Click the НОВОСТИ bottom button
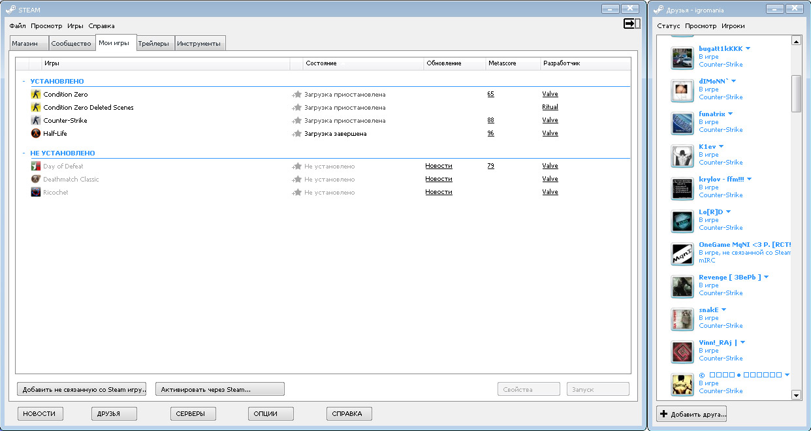 pos(40,413)
